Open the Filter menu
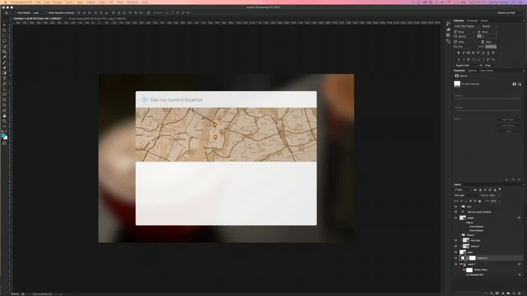This screenshot has height=296, width=527. [x=102, y=2]
